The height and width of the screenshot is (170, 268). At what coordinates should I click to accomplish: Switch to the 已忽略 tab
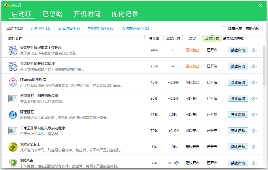pyautogui.click(x=52, y=14)
